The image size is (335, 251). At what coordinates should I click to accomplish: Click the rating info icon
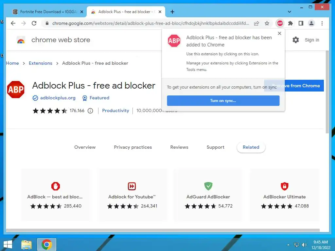point(90,110)
